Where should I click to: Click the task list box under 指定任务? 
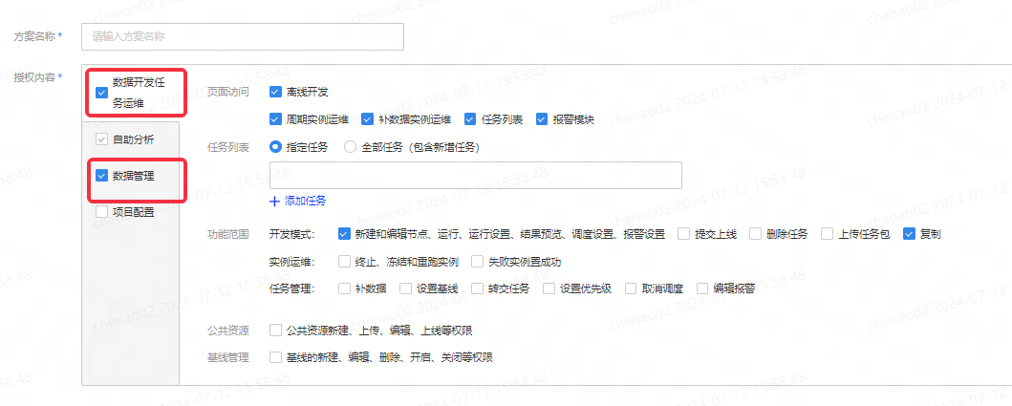coord(476,175)
